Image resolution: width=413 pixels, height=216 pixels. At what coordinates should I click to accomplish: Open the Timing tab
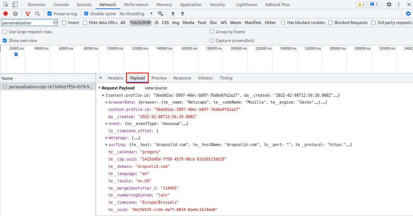tap(226, 78)
